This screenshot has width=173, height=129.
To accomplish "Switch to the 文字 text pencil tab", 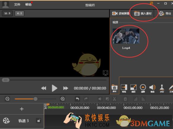I will pos(171,88).
